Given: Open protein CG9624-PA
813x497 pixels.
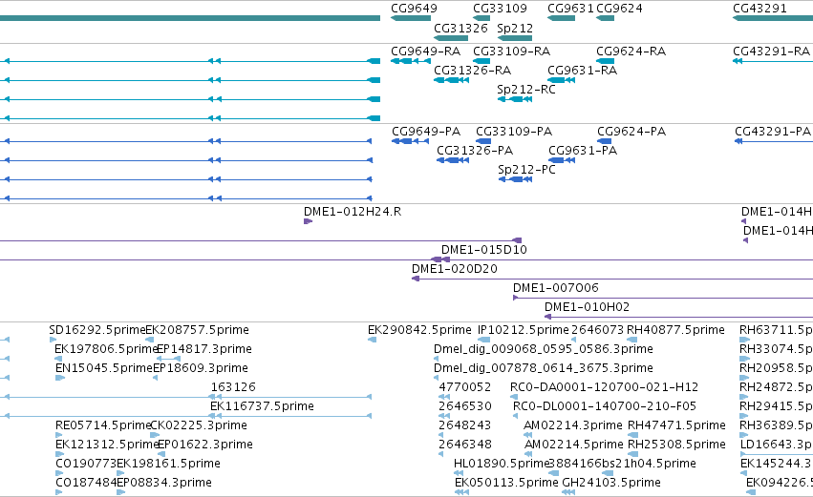Looking at the screenshot, I should tap(631, 132).
